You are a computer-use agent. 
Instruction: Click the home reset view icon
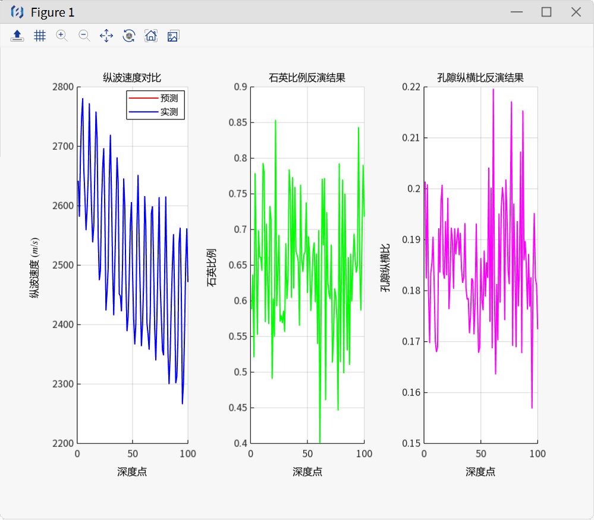point(151,36)
